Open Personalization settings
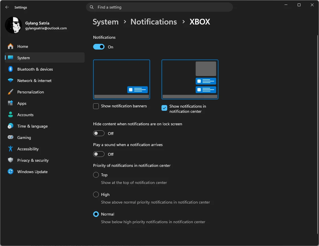 45,92
